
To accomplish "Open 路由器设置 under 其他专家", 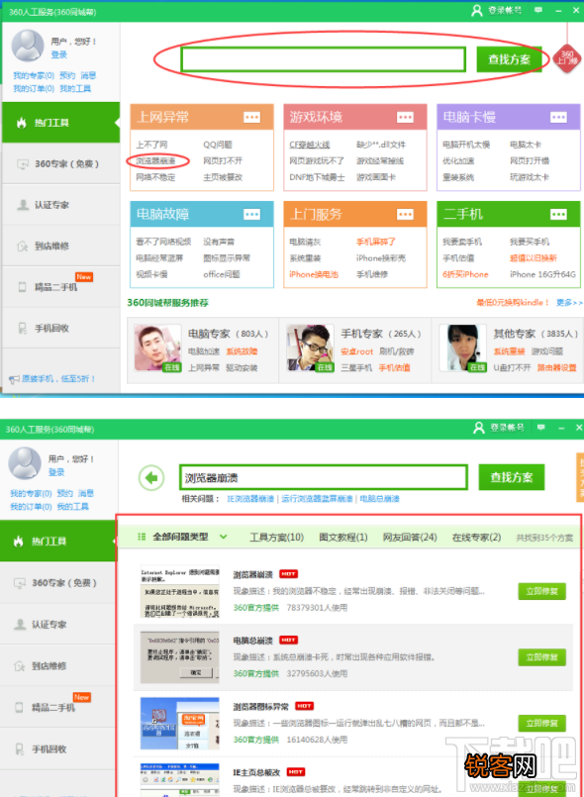I will (556, 367).
